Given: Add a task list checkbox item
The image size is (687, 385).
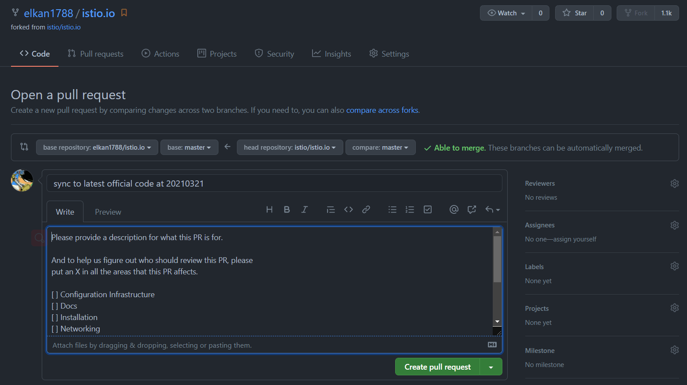Looking at the screenshot, I should tap(428, 209).
